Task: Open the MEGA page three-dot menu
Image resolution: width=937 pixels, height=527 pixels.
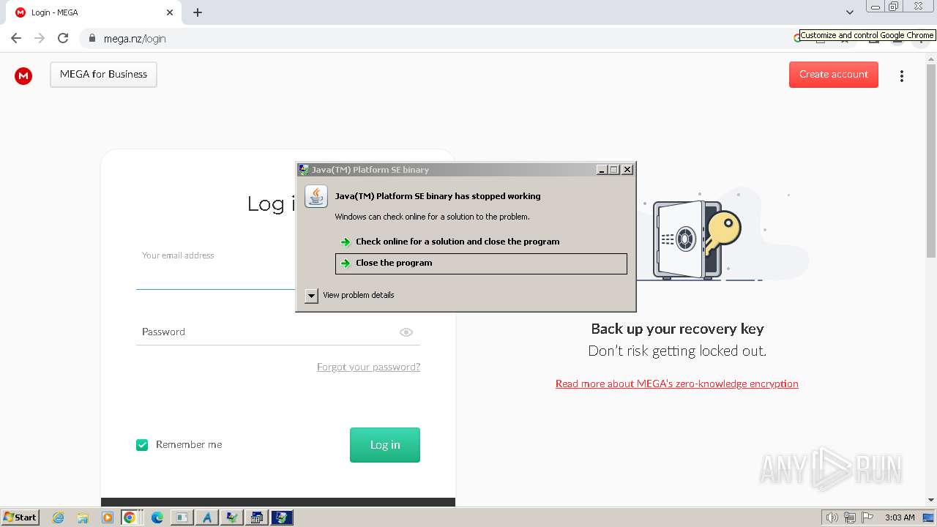Action: coord(902,76)
